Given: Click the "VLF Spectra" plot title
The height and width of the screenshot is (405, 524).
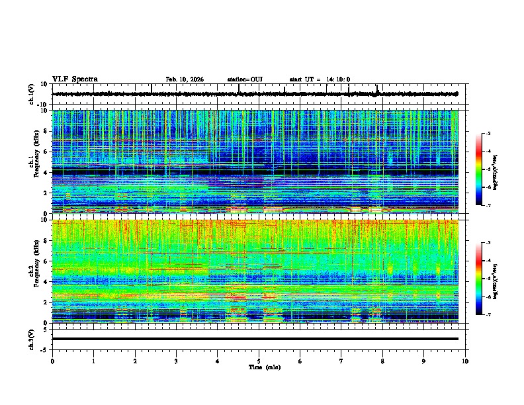Looking at the screenshot, I should point(75,79).
